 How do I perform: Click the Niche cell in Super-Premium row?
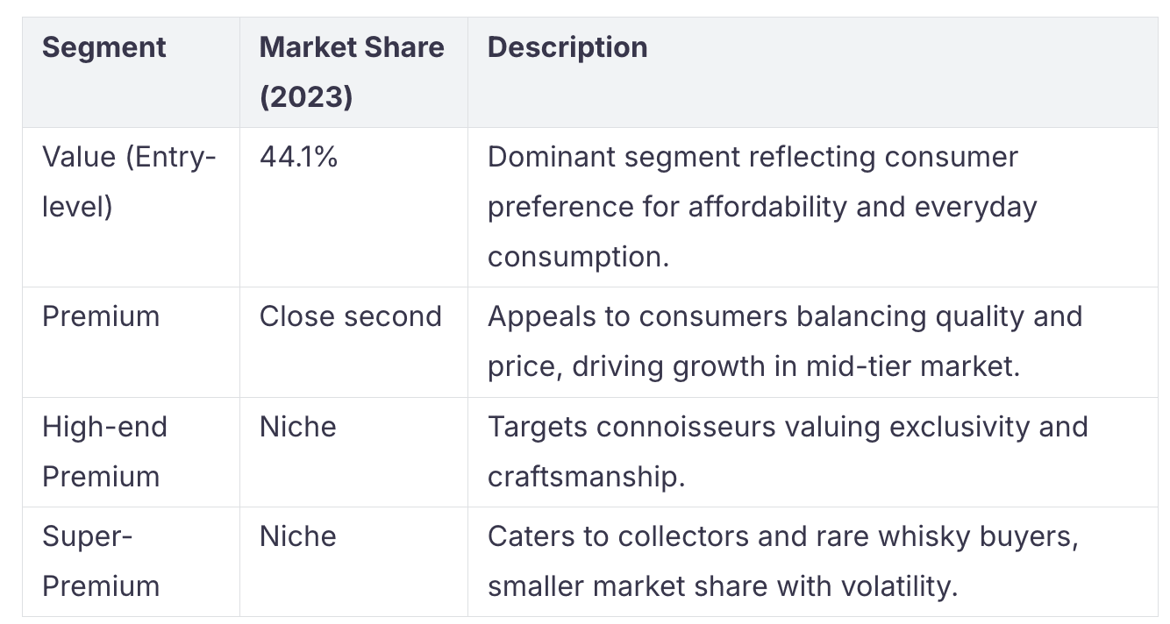[x=353, y=562]
